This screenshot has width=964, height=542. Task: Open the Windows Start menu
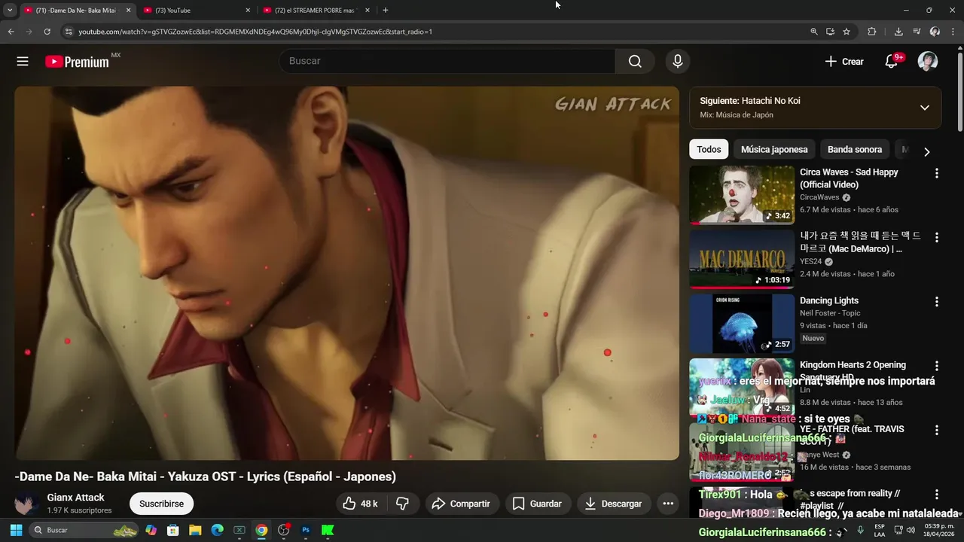click(16, 530)
